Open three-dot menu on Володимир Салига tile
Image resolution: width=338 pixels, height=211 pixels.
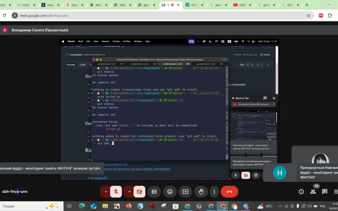pos(273,104)
